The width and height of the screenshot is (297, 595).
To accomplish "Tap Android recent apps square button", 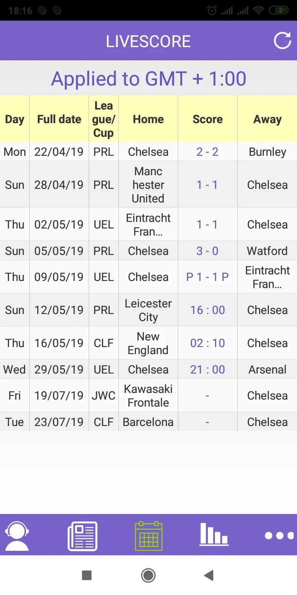I will 87,575.
